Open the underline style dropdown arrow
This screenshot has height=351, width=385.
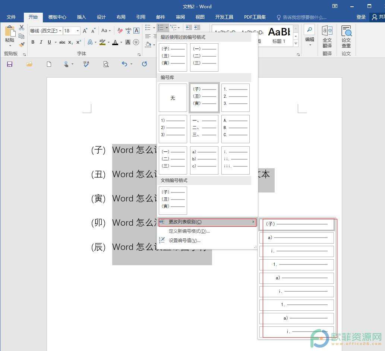[x=56, y=42]
